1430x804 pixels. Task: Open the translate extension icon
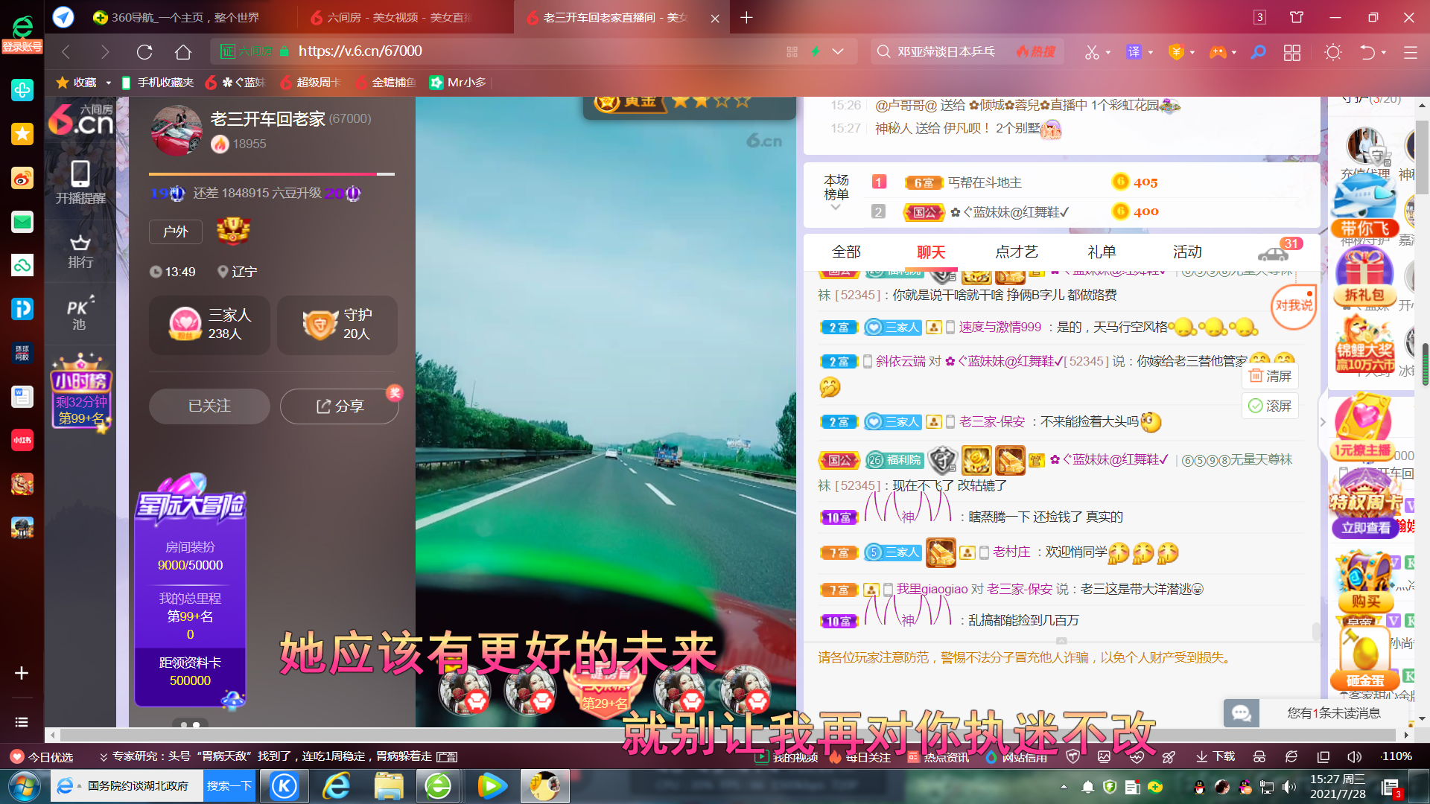point(1134,52)
